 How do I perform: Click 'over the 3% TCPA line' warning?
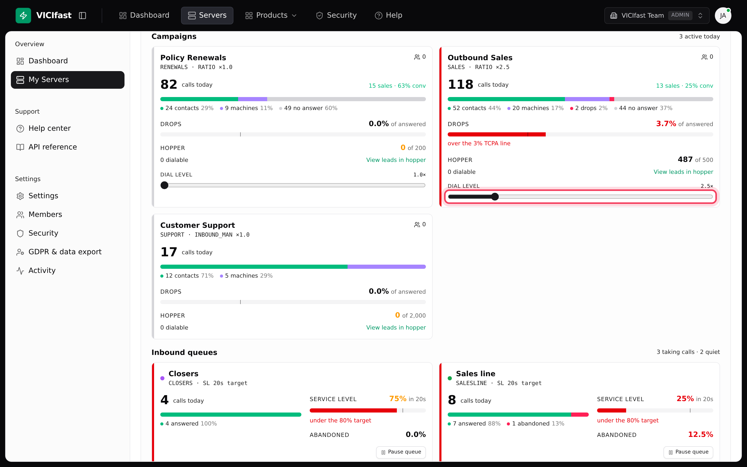click(479, 143)
